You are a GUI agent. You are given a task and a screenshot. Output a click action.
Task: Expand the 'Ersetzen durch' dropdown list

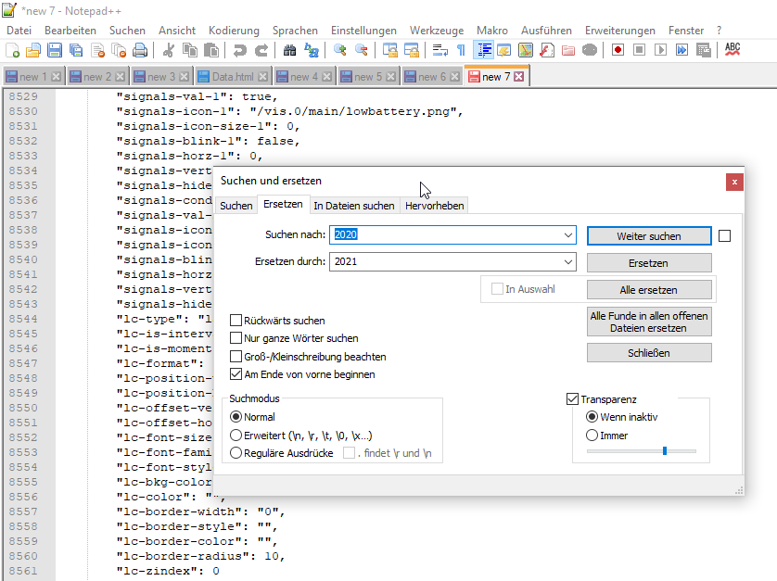[568, 262]
